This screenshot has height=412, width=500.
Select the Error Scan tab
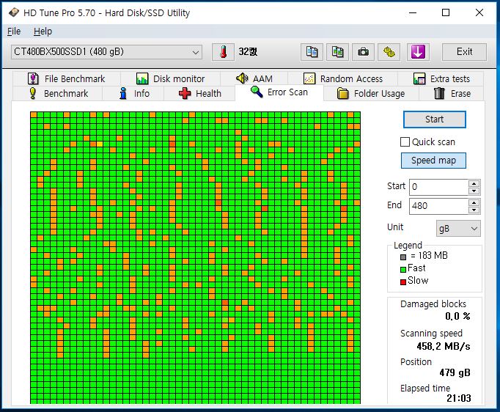pyautogui.click(x=279, y=92)
